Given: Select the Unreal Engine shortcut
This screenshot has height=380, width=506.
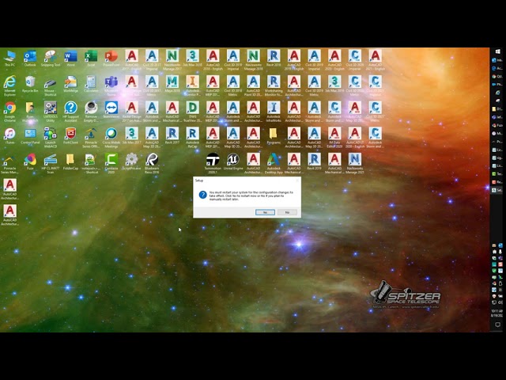Looking at the screenshot, I should pyautogui.click(x=233, y=161).
